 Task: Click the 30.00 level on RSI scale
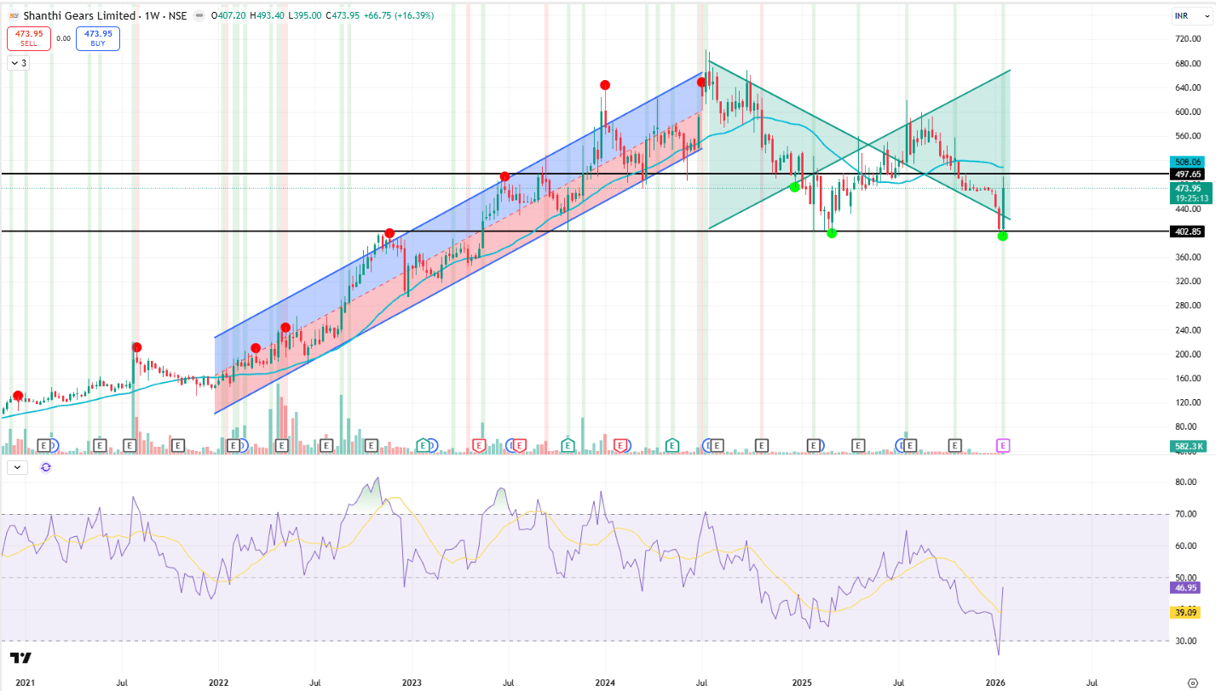(1187, 641)
